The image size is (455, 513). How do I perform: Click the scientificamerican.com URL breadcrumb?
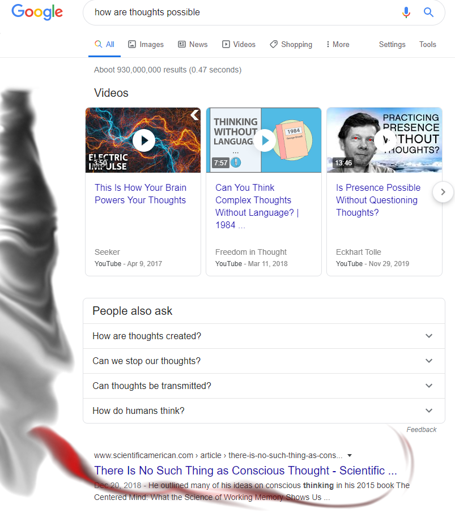pyautogui.click(x=218, y=455)
